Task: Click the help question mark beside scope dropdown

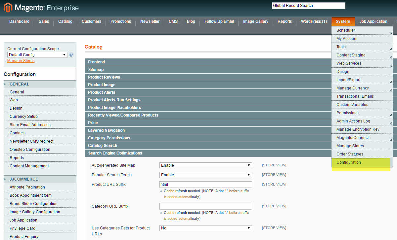Action: click(71, 54)
